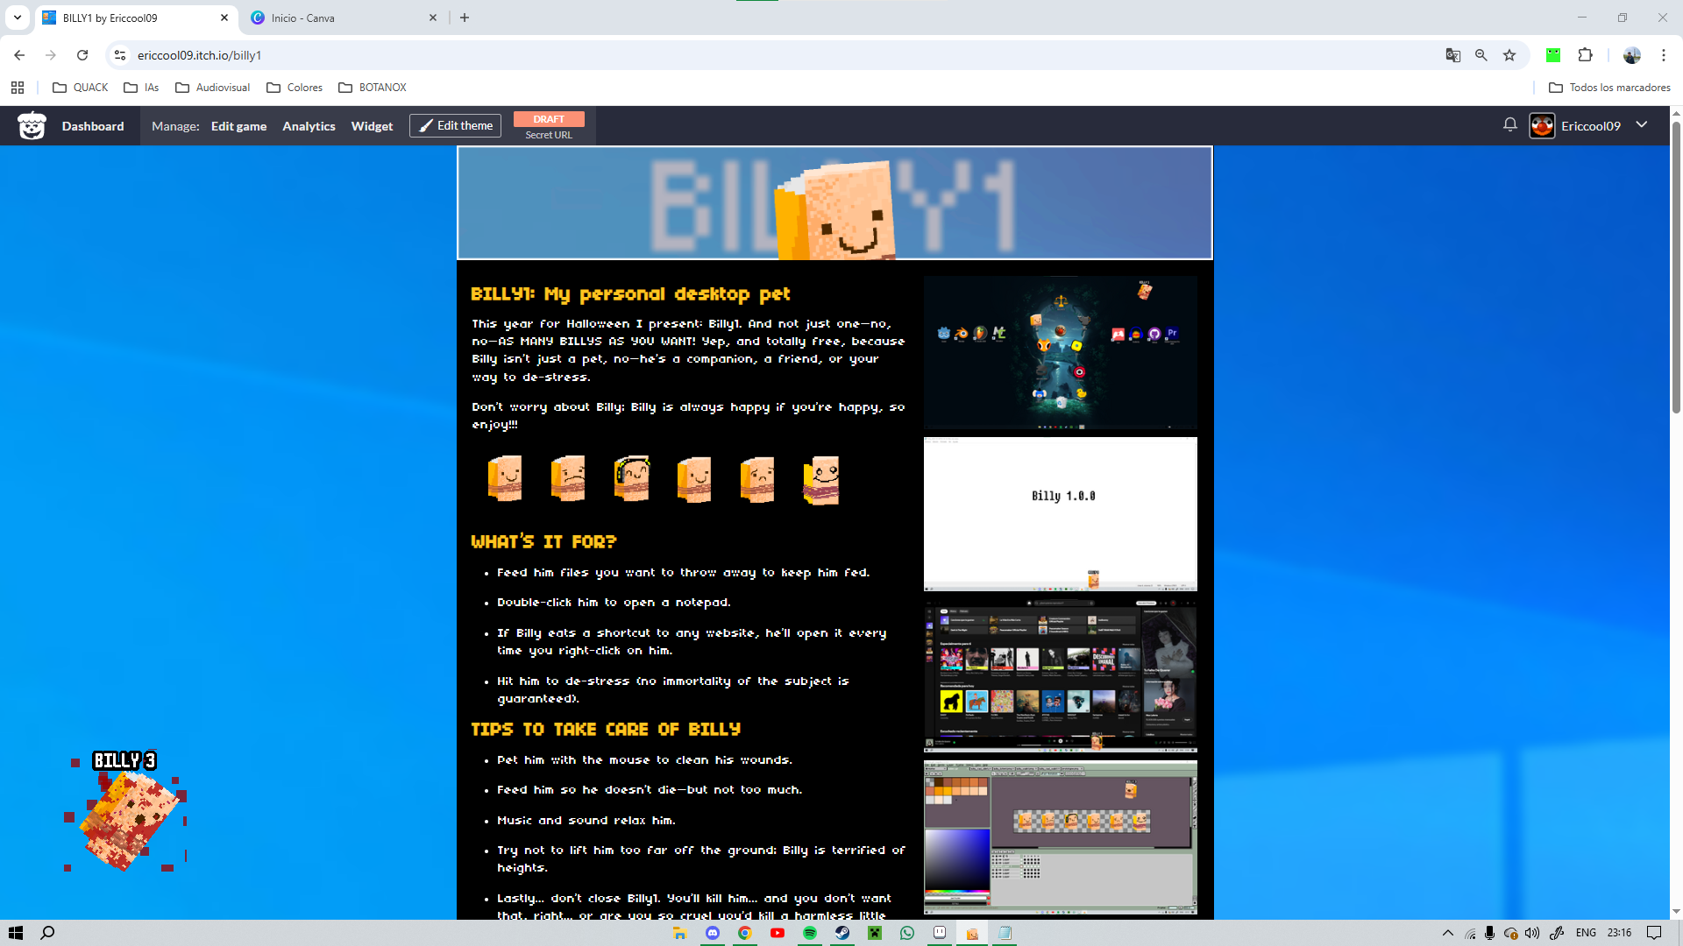Open the notifications bell

click(1509, 125)
